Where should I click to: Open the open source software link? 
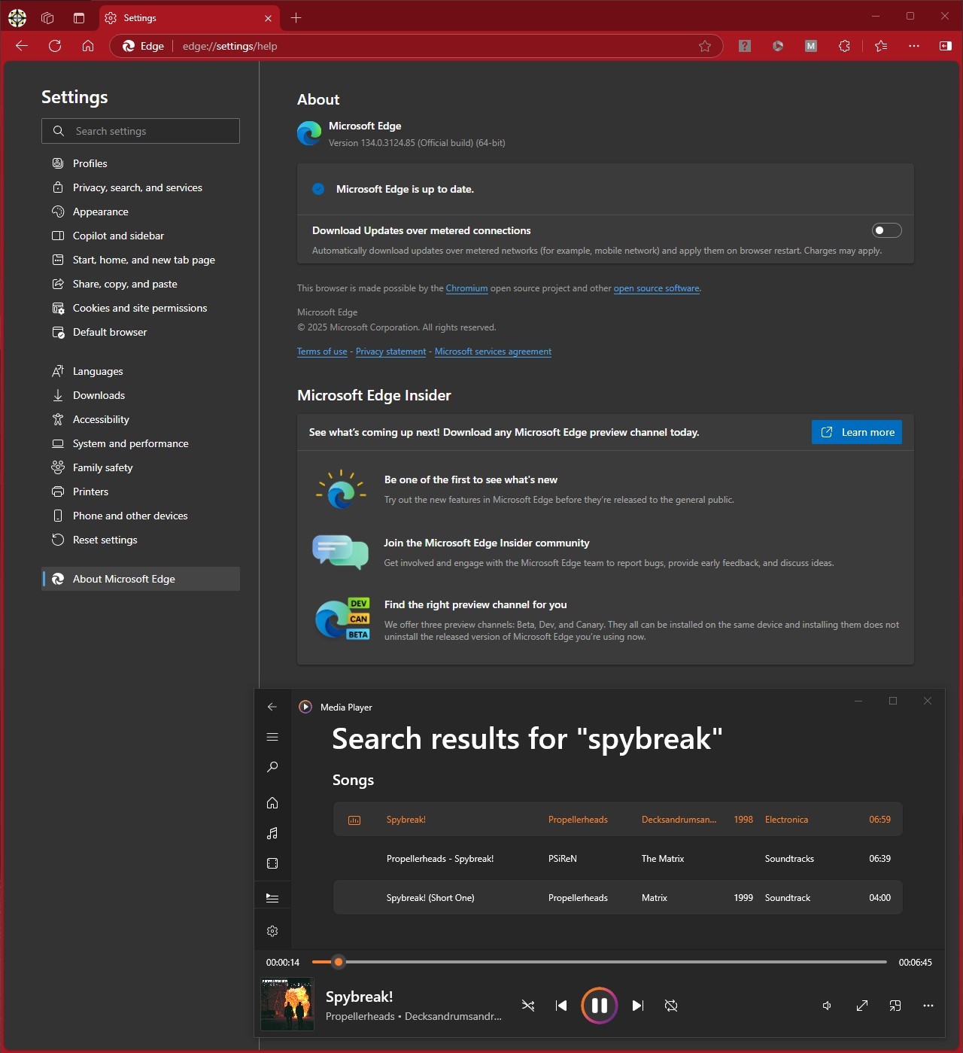click(656, 288)
